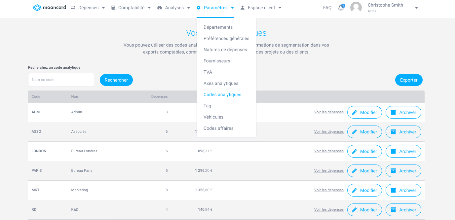Click the person icon beside Espace client
Viewport: 455px width, 220px height.
243,8
